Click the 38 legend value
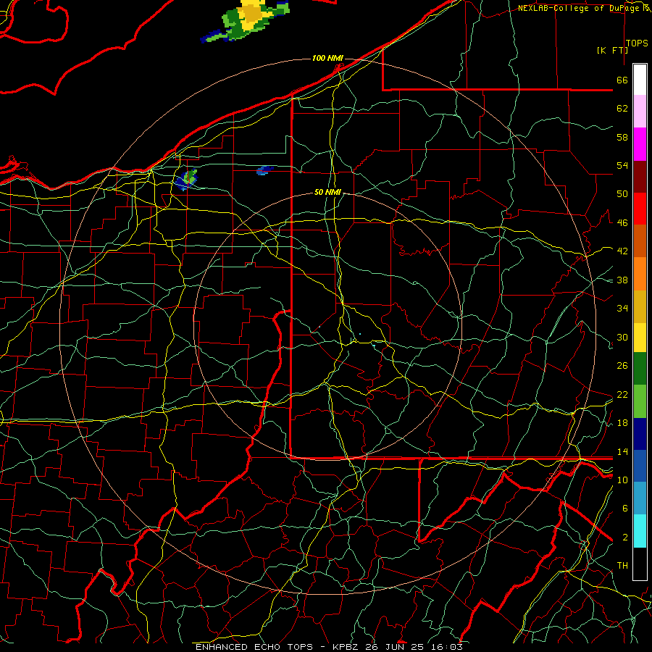 click(622, 280)
